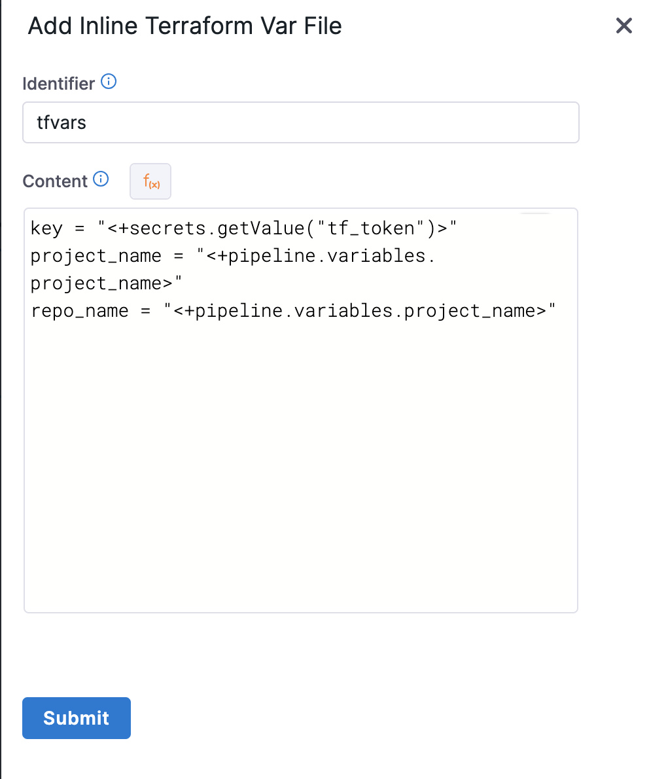Click the Identifier field containing tfvars
Image resolution: width=649 pixels, height=779 pixels.
[x=300, y=122]
